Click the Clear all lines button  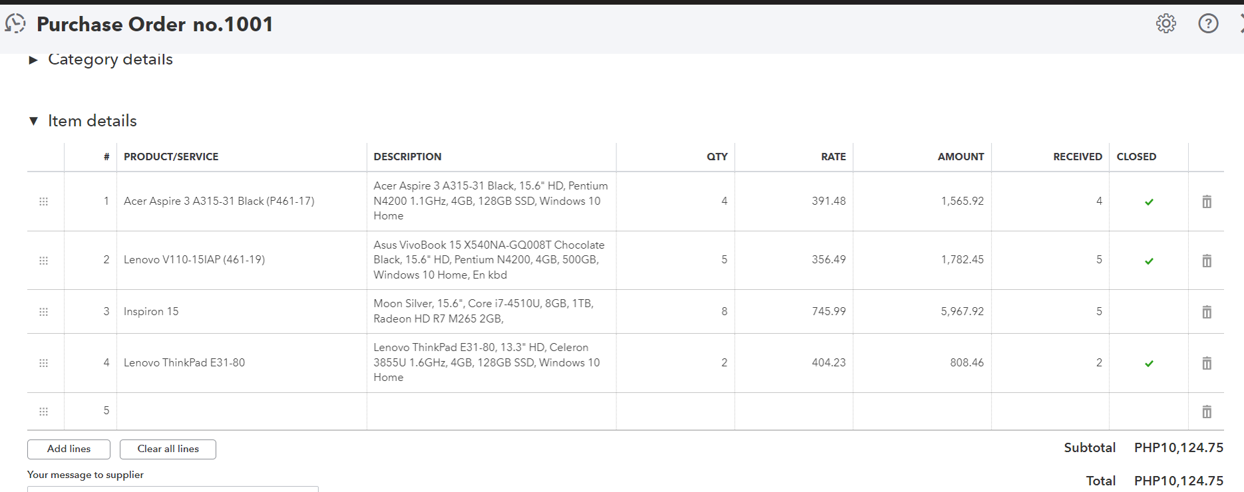click(168, 449)
